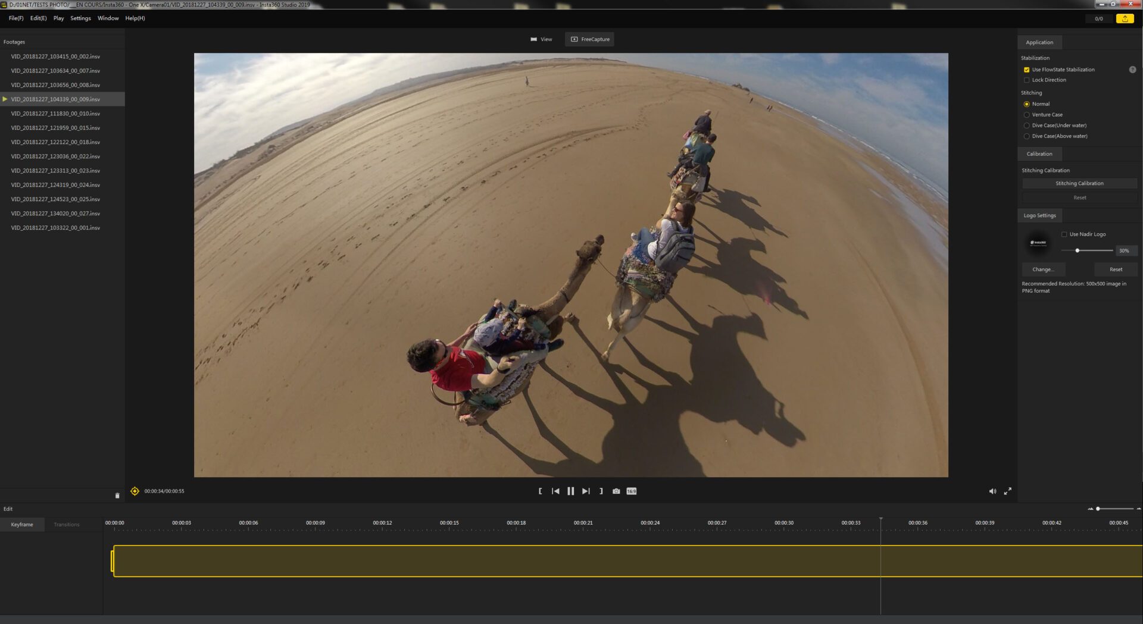Switch to the Transitions tab
Image resolution: width=1143 pixels, height=624 pixels.
(67, 525)
